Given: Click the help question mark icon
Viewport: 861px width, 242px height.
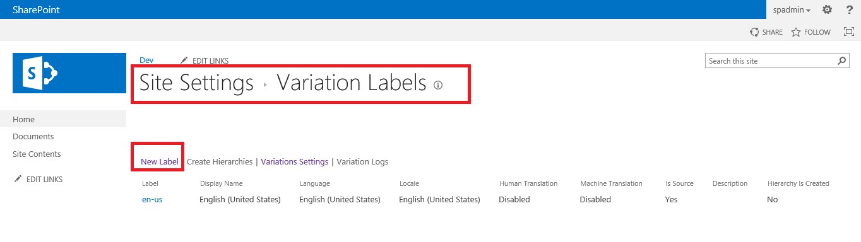Looking at the screenshot, I should [849, 9].
